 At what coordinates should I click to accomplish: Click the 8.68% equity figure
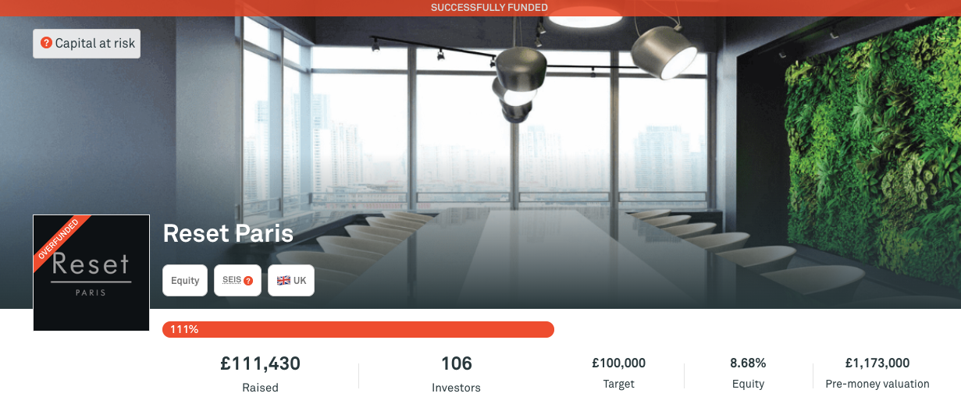point(748,363)
